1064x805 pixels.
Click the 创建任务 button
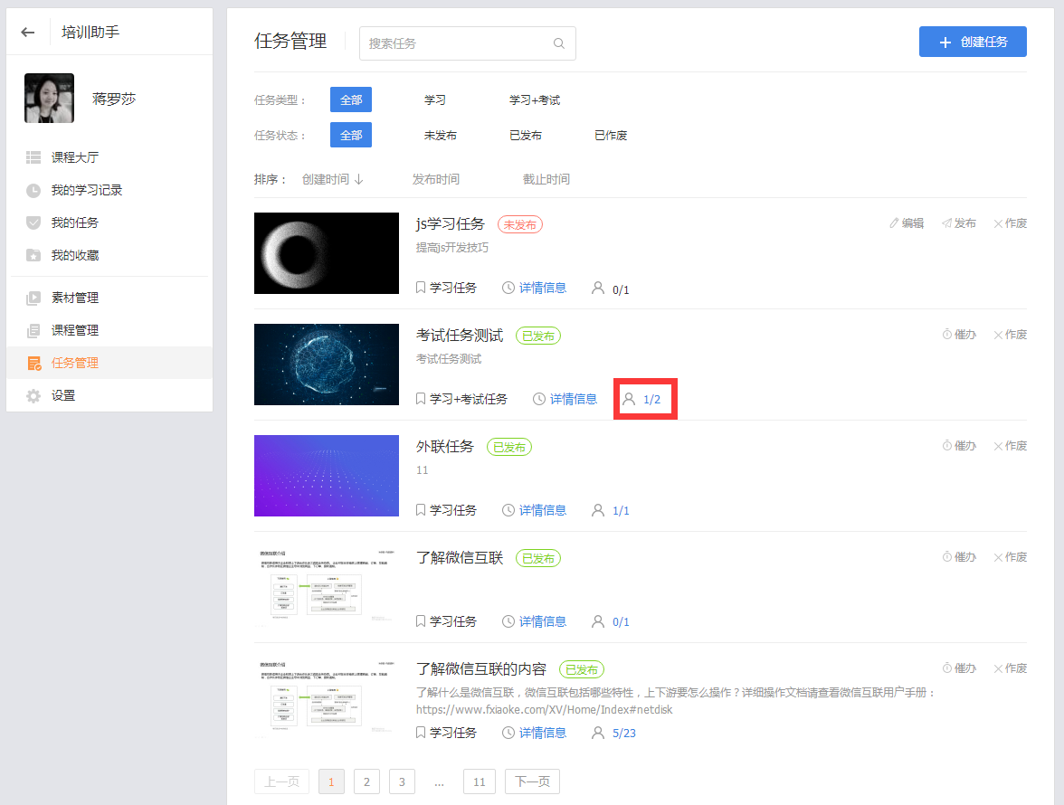click(973, 42)
